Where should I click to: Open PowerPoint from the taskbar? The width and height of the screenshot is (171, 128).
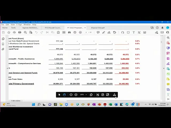(x=99, y=104)
